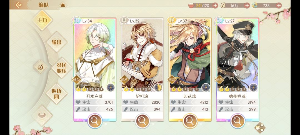Add stamina with the plus beside 241/120
Viewport: 300px width, 135px height.
215,5
